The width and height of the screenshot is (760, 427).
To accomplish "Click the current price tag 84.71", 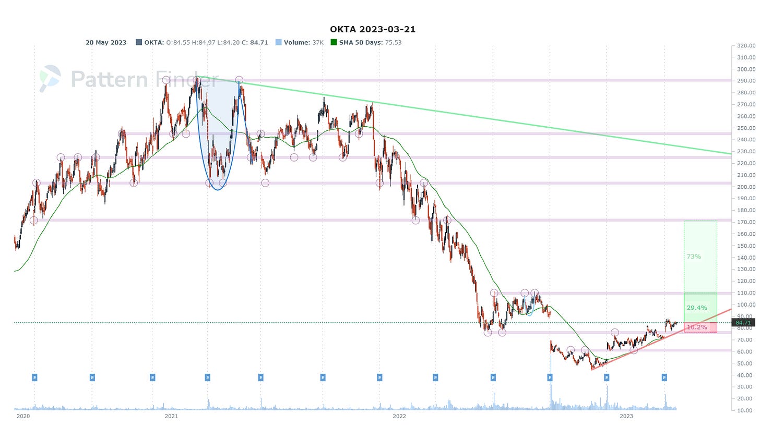I will click(743, 323).
